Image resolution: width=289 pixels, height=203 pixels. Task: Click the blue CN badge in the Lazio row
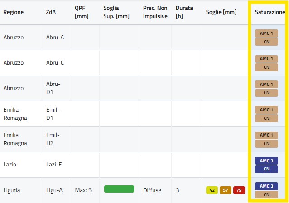[266, 169]
